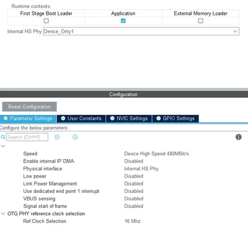Collapse OTG PHY reference clock selection
The image size is (248, 232).
pos(3,213)
